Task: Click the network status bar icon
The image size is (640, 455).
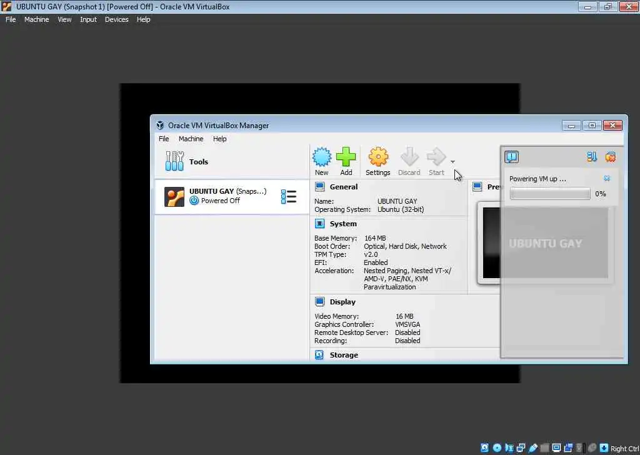Action: click(x=521, y=448)
